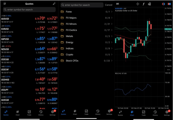Open the indicators function icon

(144, 4)
